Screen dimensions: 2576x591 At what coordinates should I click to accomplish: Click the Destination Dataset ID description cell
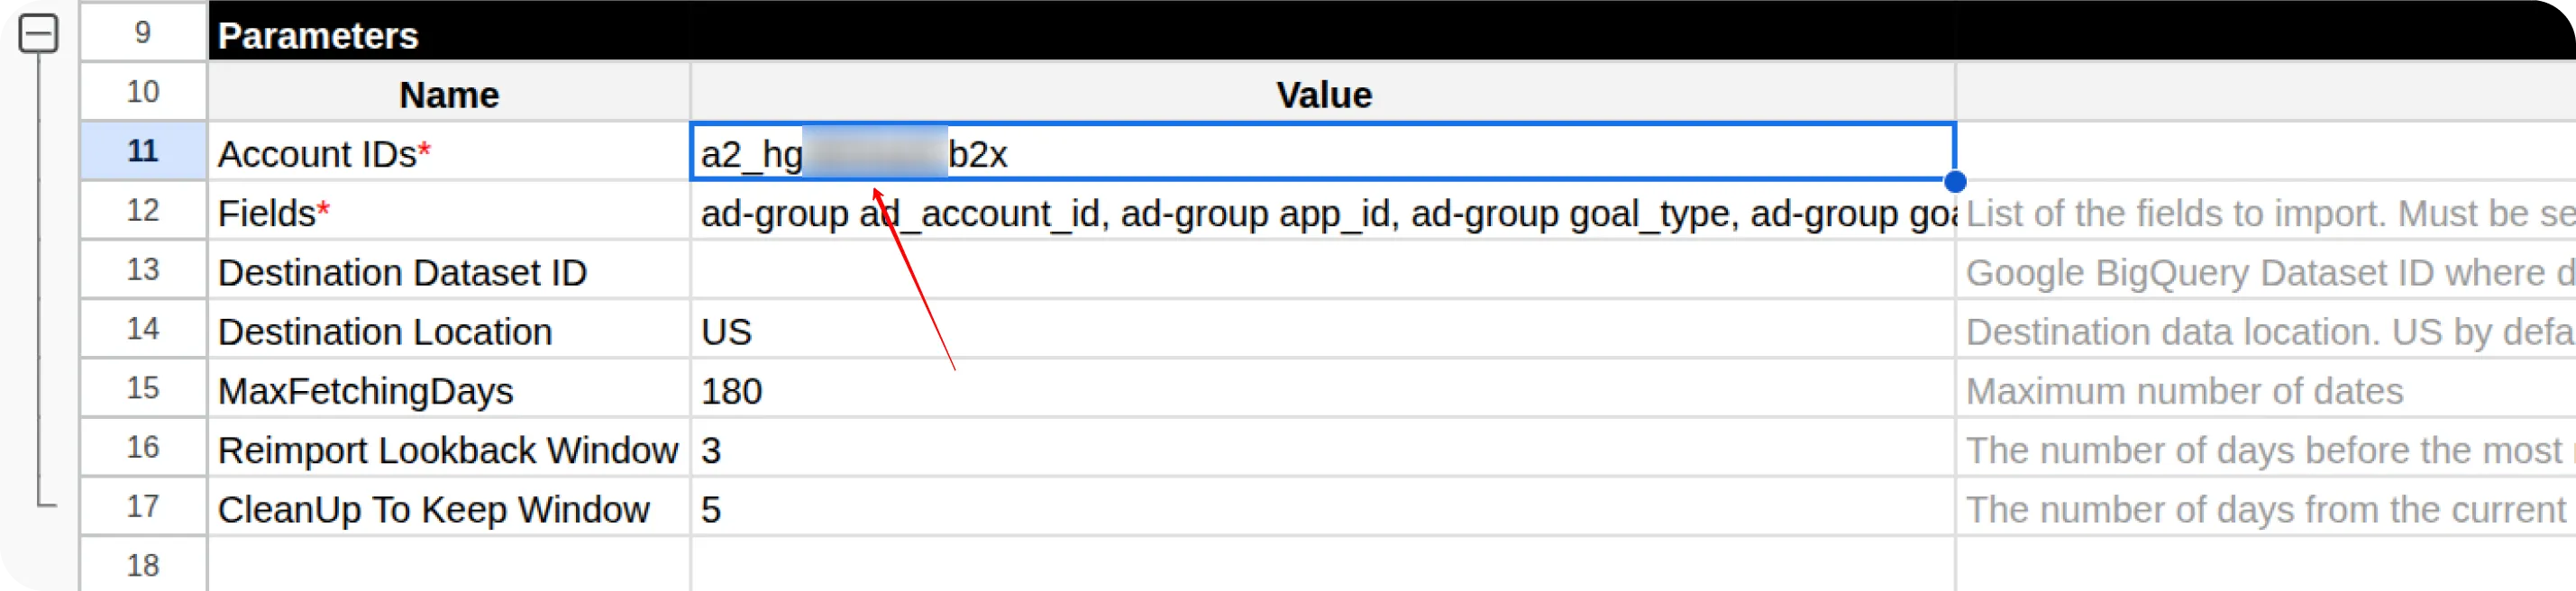click(x=2265, y=272)
